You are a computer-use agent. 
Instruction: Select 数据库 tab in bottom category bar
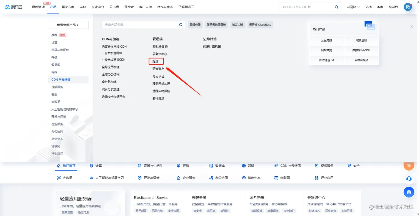point(217,166)
